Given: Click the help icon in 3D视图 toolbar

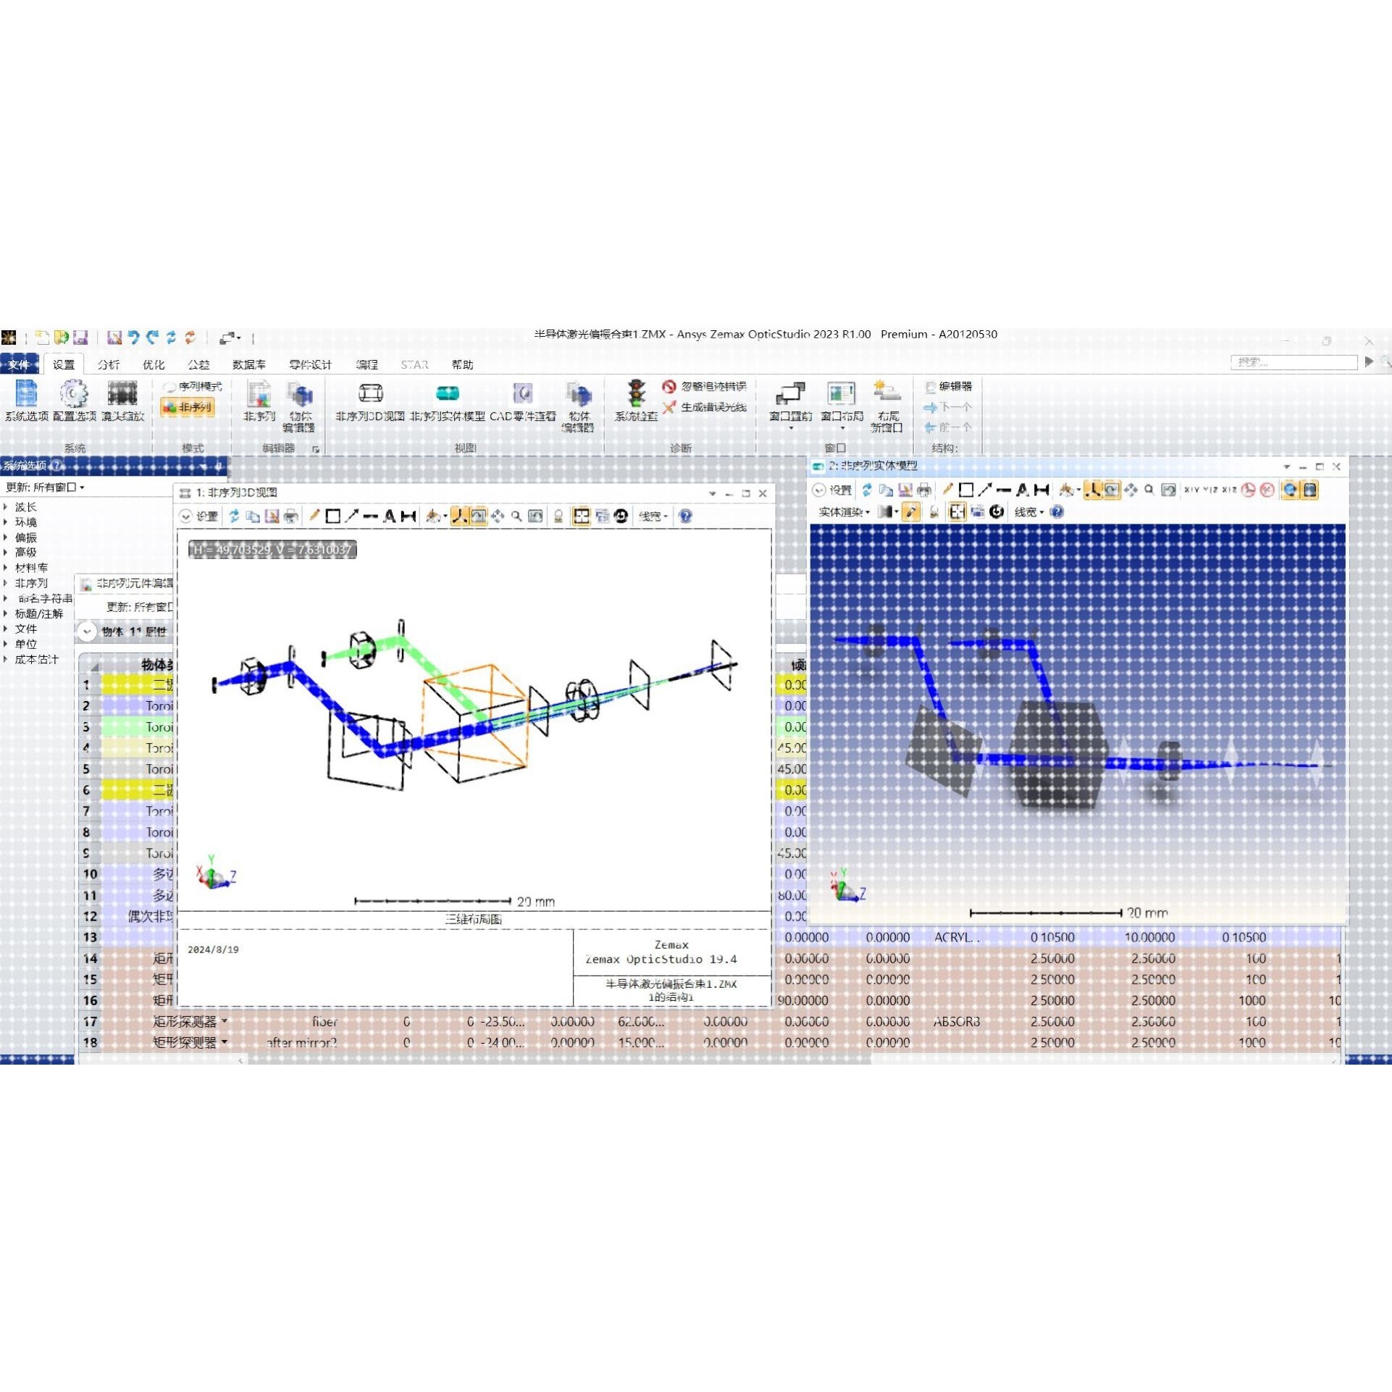Looking at the screenshot, I should click(x=686, y=516).
